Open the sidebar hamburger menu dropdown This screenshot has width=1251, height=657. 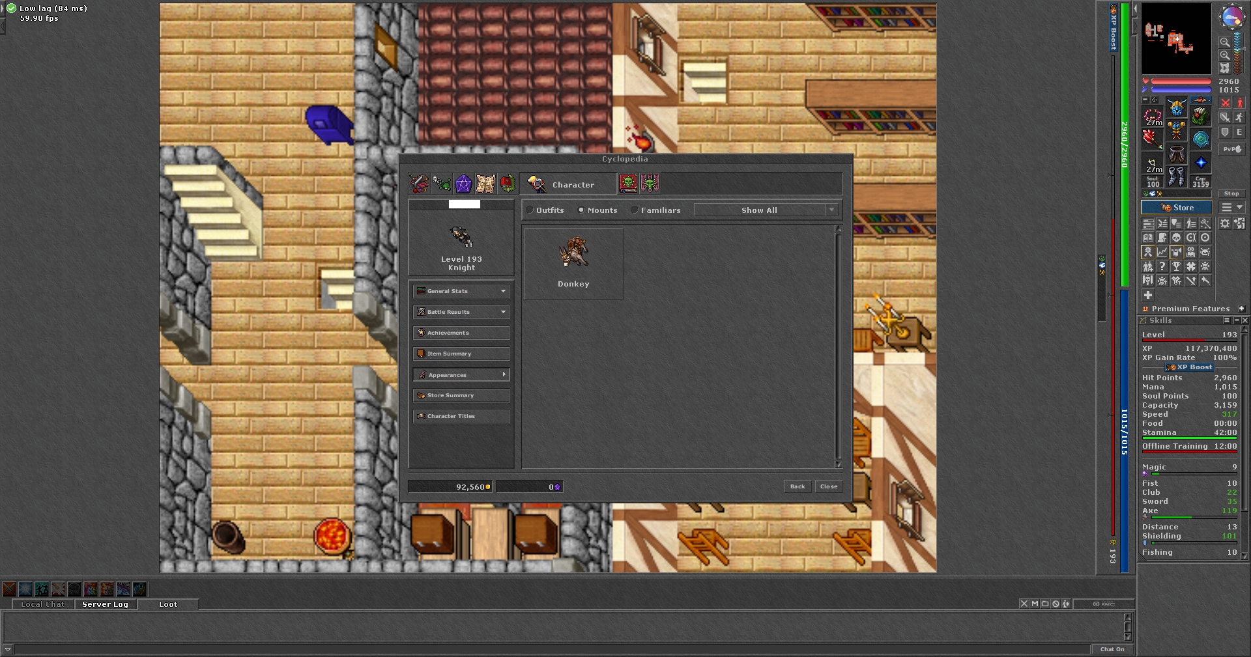coord(1232,208)
